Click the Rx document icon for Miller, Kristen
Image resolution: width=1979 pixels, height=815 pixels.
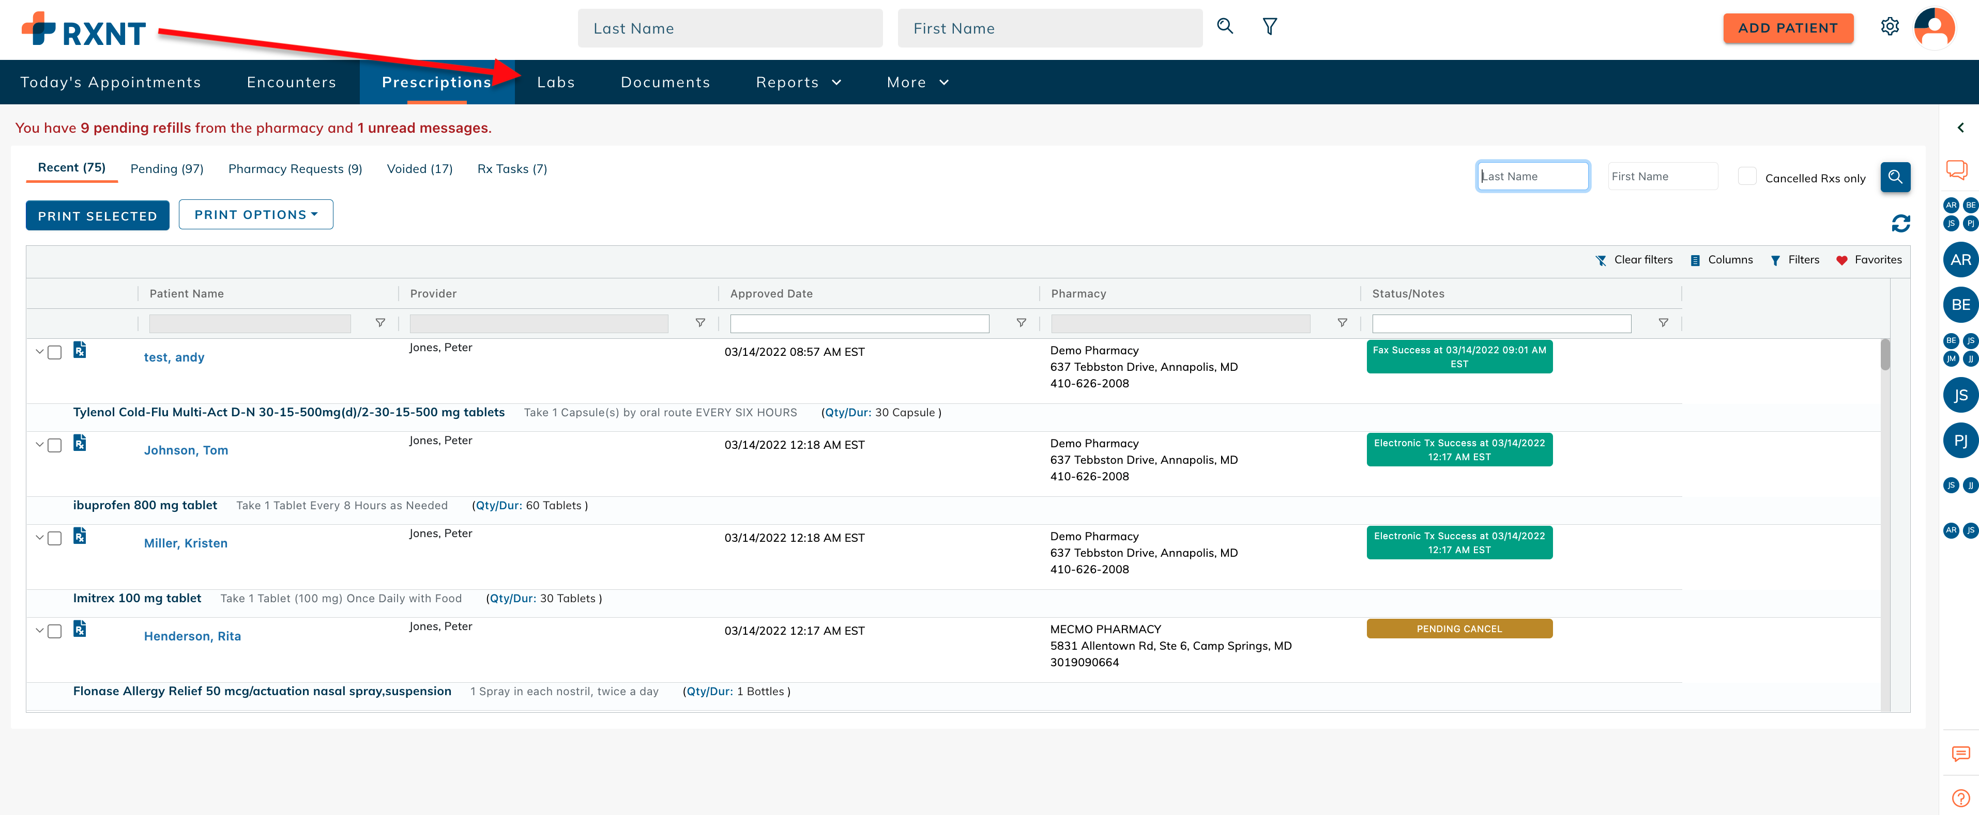80,537
